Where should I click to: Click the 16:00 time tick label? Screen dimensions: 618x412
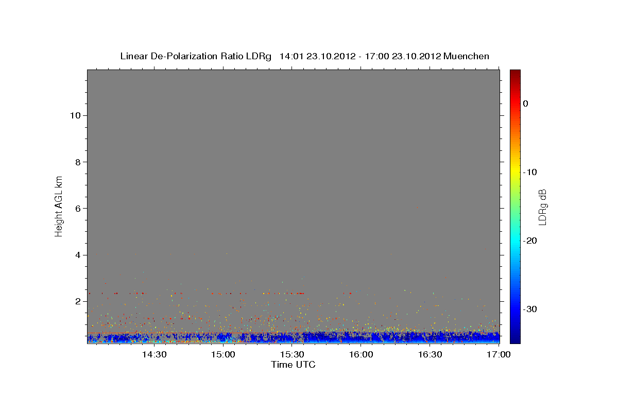tap(361, 355)
